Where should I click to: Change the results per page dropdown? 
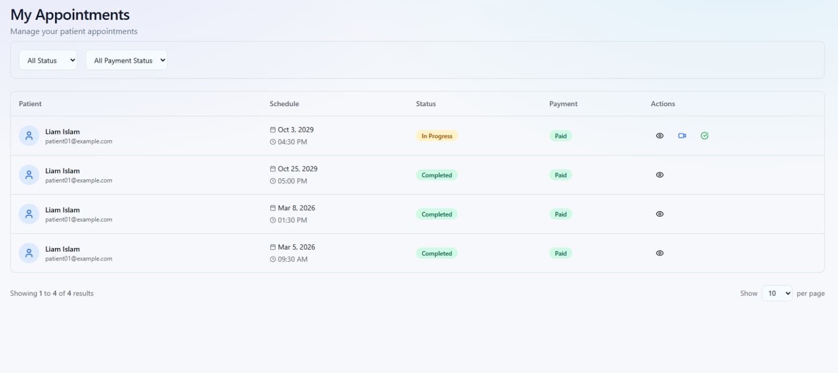pos(776,293)
